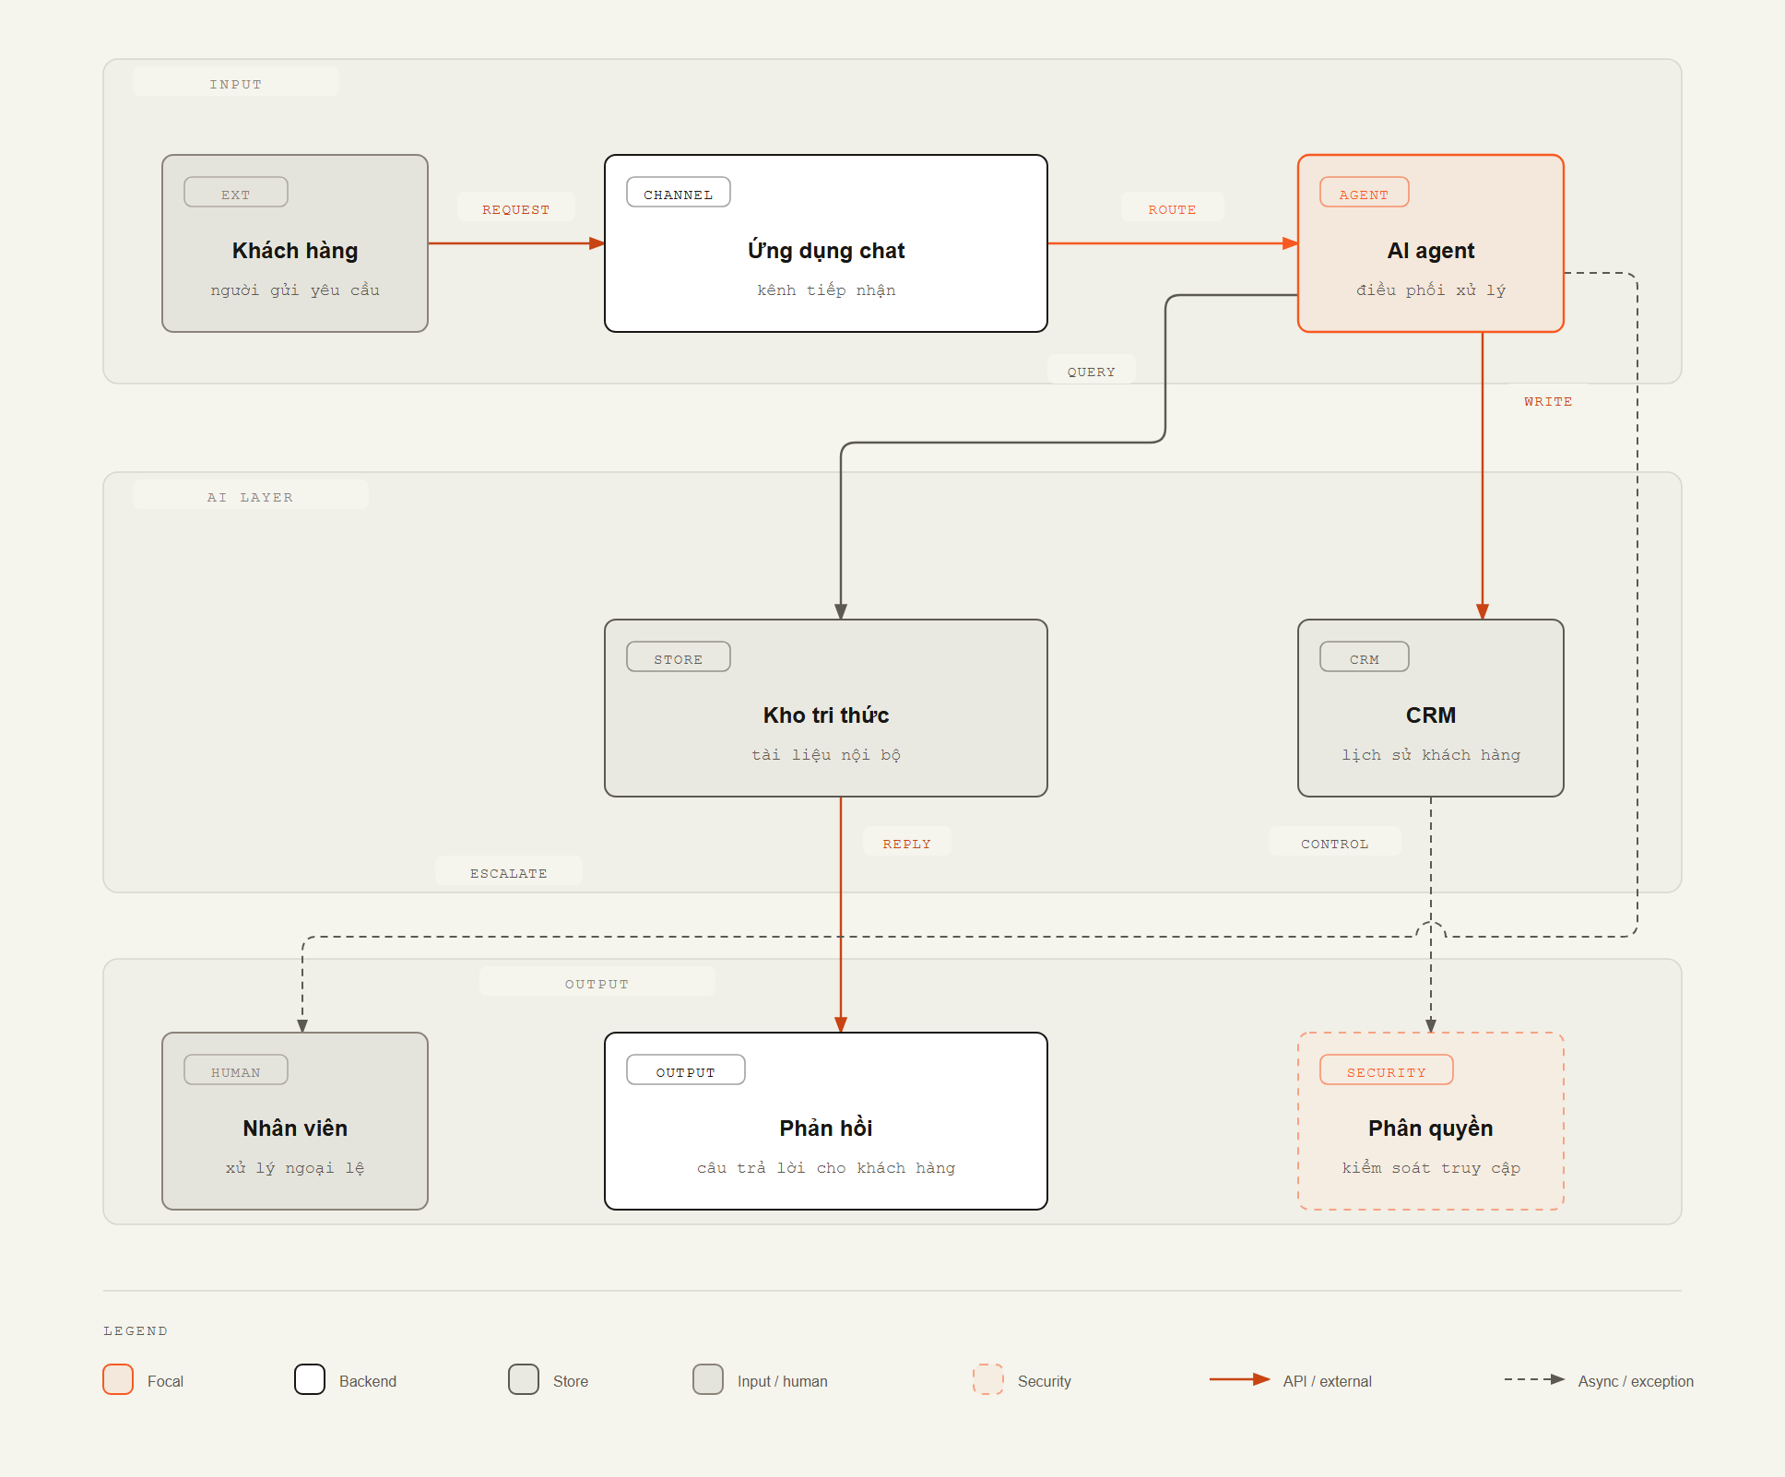
Task: Select the Khách hàng node
Action: (x=295, y=243)
